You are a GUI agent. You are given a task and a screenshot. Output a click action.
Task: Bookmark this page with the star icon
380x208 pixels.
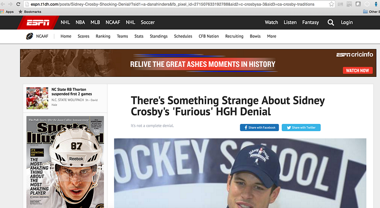click(331, 4)
